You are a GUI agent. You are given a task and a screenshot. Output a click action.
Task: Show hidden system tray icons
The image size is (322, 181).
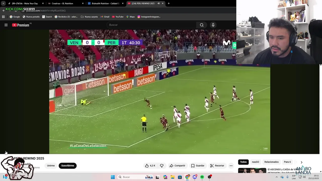277,177
